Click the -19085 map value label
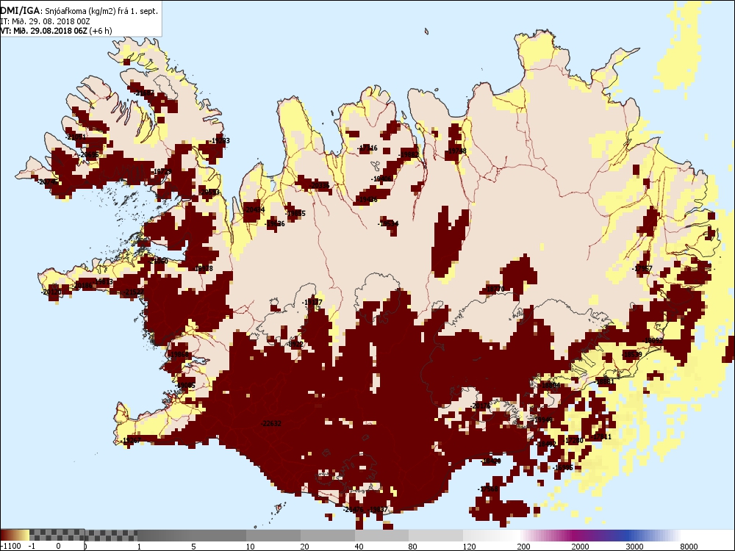This screenshot has height=551, width=735. click(186, 385)
